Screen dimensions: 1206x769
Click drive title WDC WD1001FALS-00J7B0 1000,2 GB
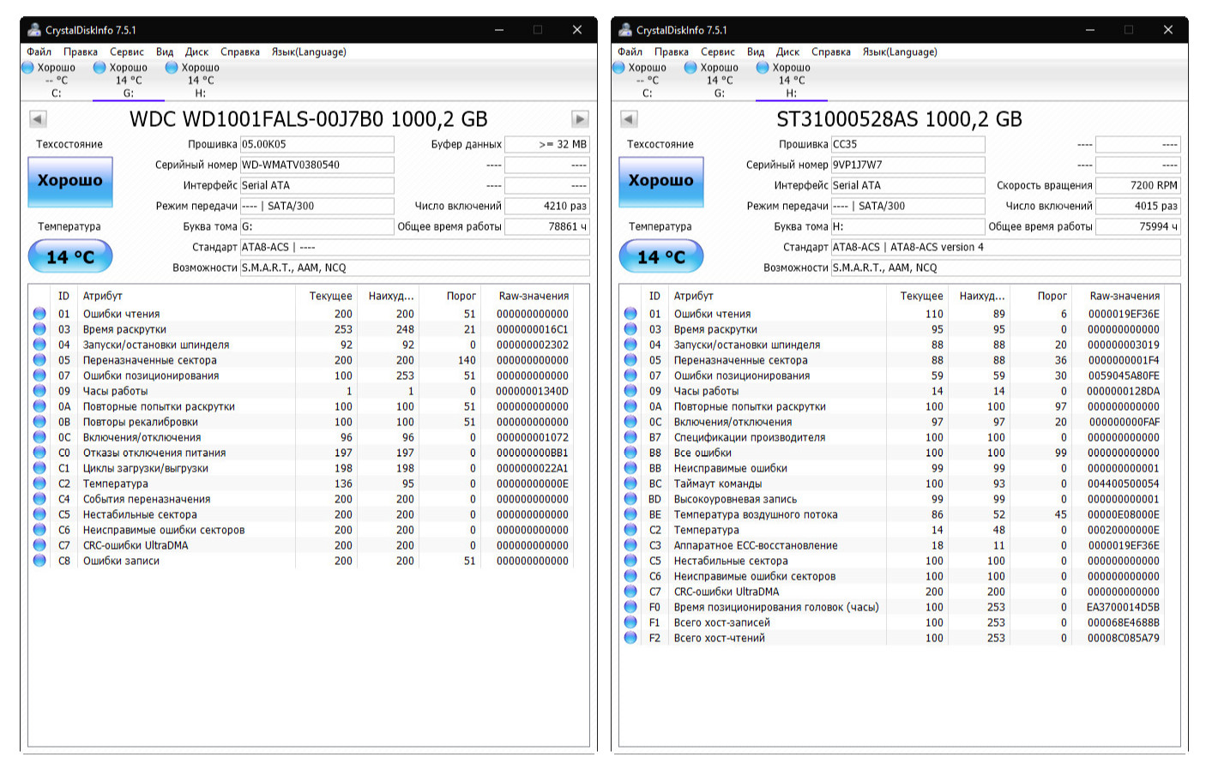[x=309, y=119]
